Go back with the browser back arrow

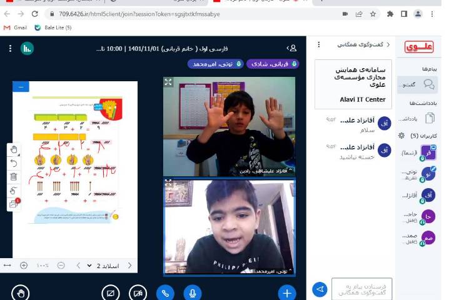[x=7, y=14]
